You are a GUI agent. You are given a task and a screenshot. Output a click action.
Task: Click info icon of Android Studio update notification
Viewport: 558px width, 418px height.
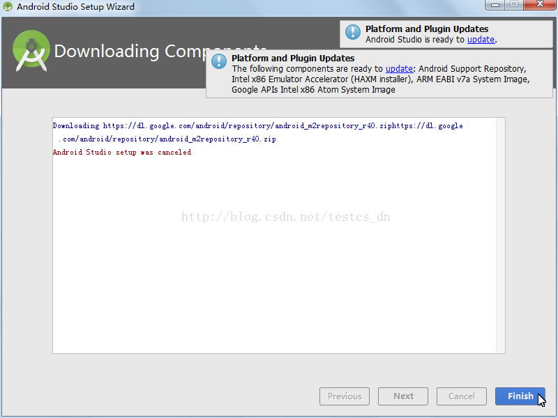353,32
